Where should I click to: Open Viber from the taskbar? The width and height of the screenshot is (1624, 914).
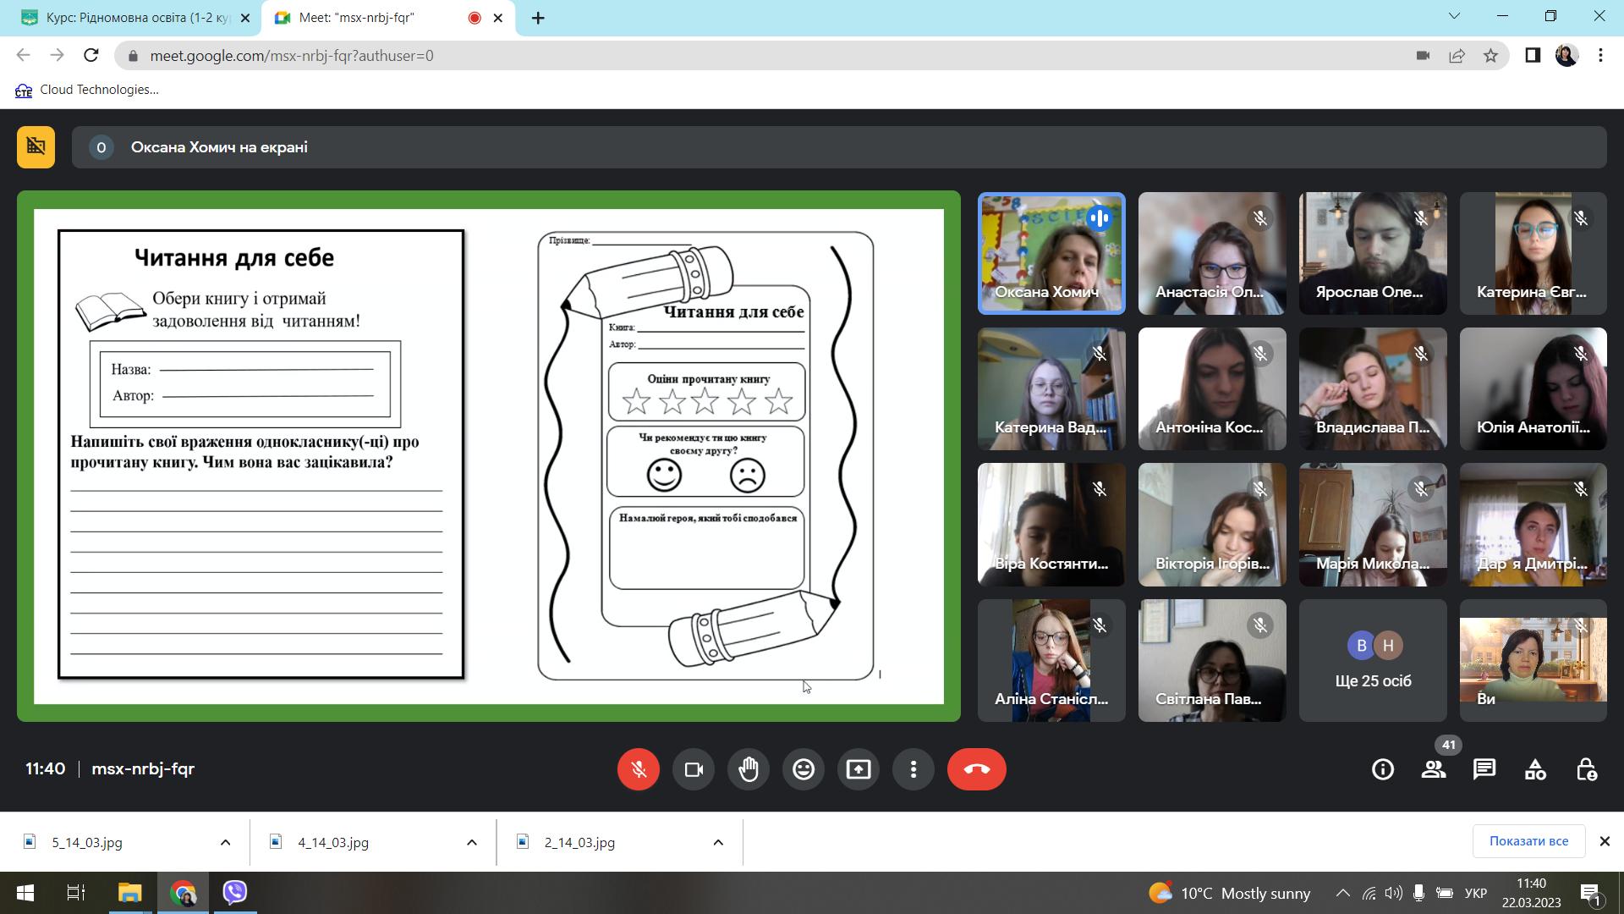click(234, 893)
